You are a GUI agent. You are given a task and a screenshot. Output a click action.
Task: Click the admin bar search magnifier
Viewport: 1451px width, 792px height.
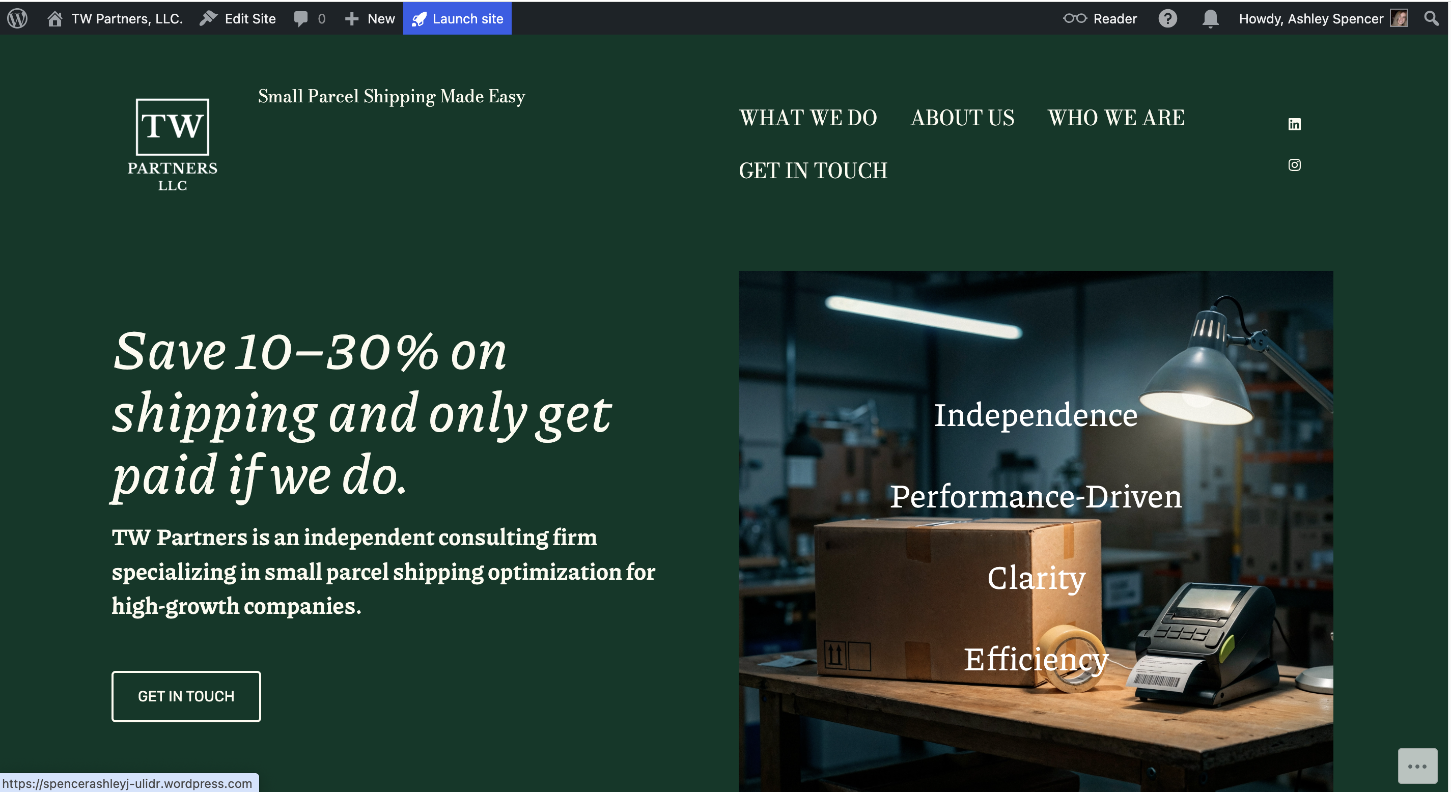[x=1431, y=19]
